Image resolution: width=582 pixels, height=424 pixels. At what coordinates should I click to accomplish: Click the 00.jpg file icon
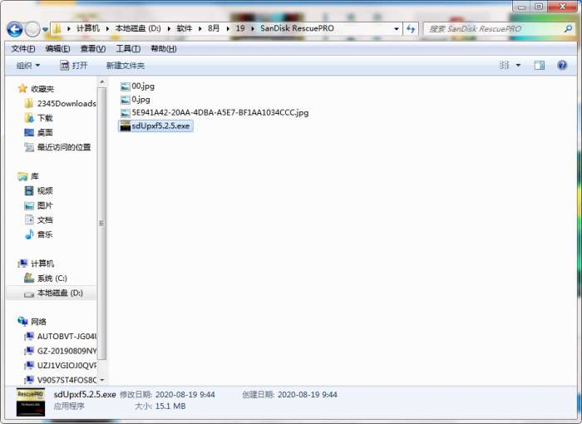click(x=125, y=86)
